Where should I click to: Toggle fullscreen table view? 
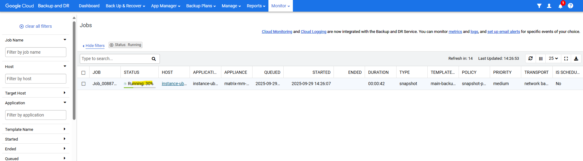click(x=566, y=59)
